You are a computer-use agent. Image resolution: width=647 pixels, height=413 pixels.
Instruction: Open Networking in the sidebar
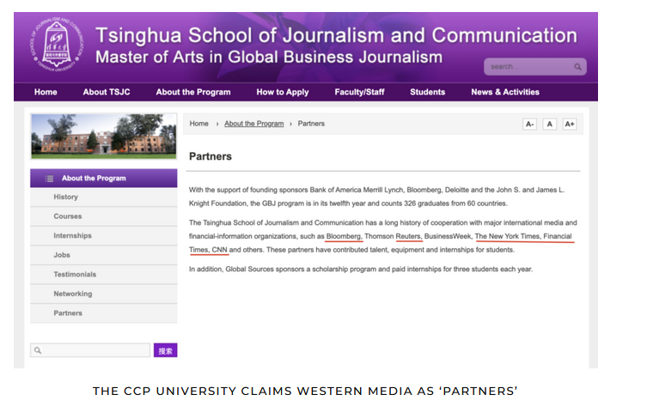[104, 294]
